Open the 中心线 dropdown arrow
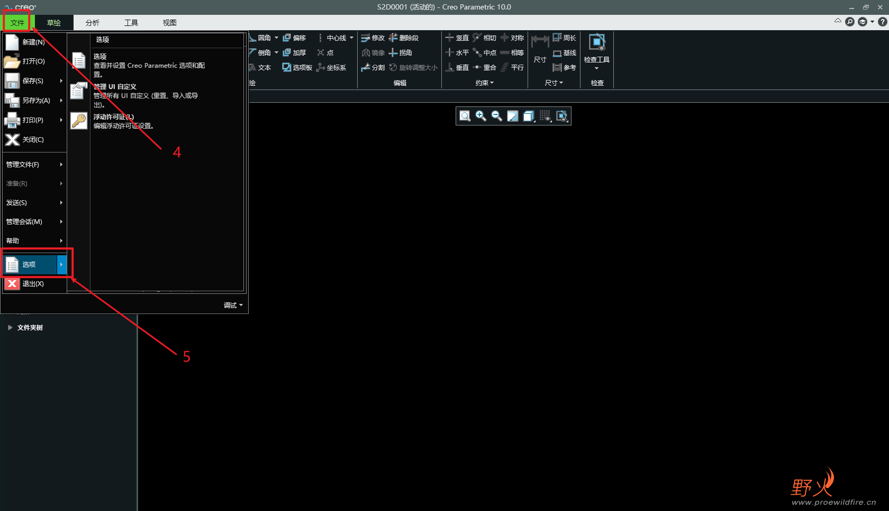The width and height of the screenshot is (889, 511). tap(351, 38)
